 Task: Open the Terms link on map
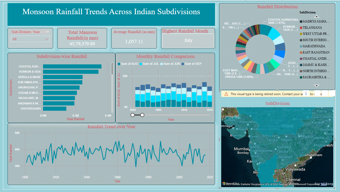(x=324, y=184)
